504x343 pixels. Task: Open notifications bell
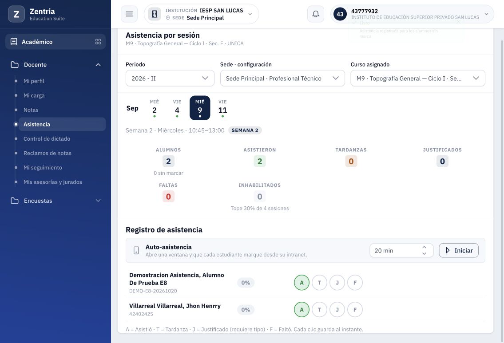pyautogui.click(x=316, y=14)
